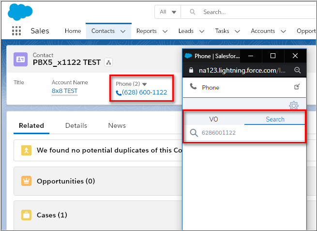Click the Cases briefcase icon
Image resolution: width=317 pixels, height=231 pixels.
[26, 215]
